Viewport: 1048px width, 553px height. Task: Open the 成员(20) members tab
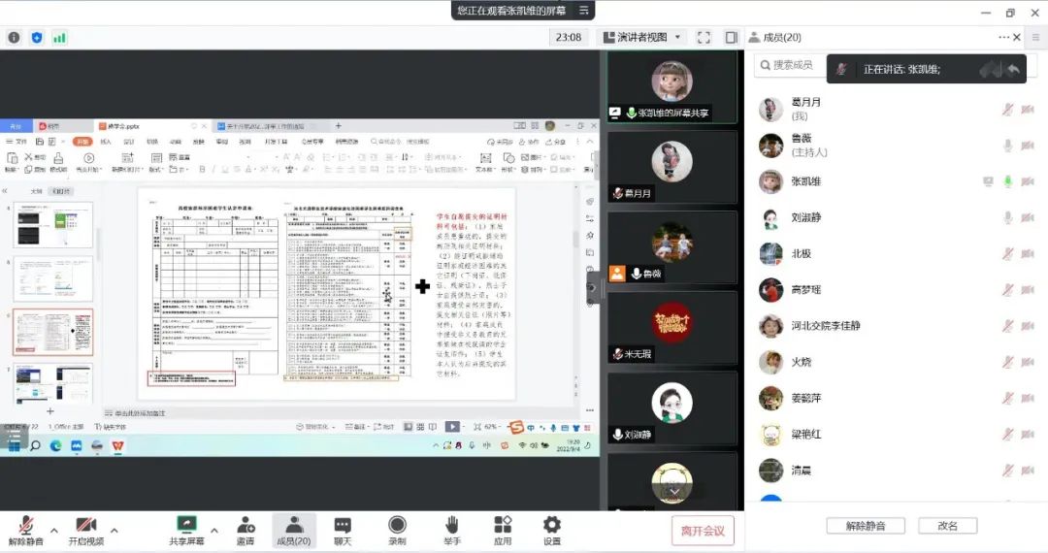click(x=293, y=530)
